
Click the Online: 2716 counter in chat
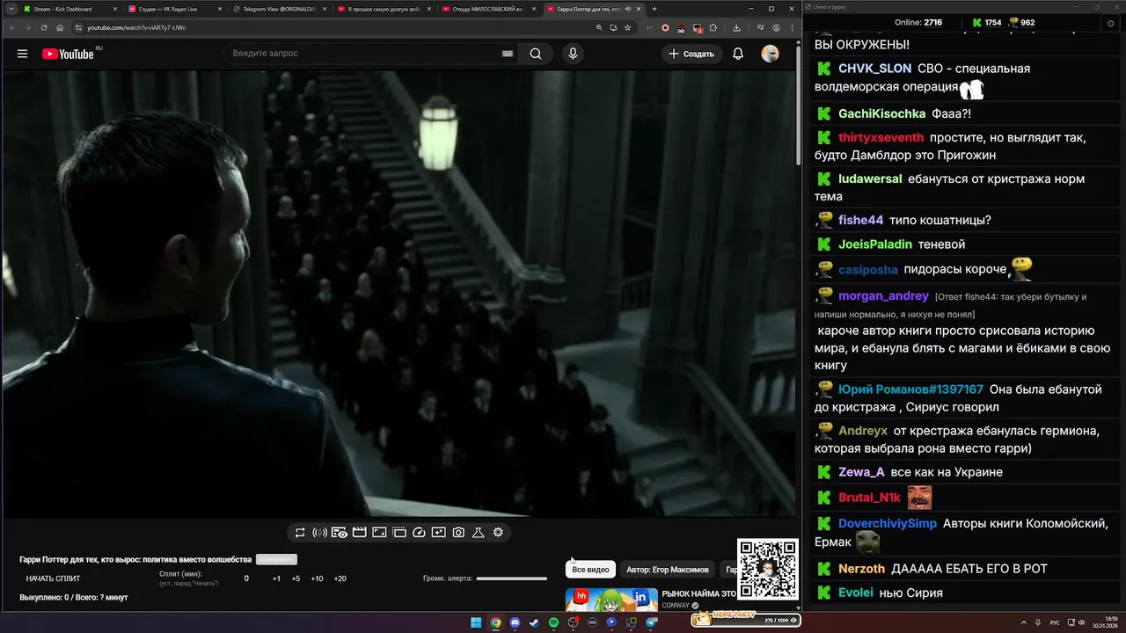918,23
